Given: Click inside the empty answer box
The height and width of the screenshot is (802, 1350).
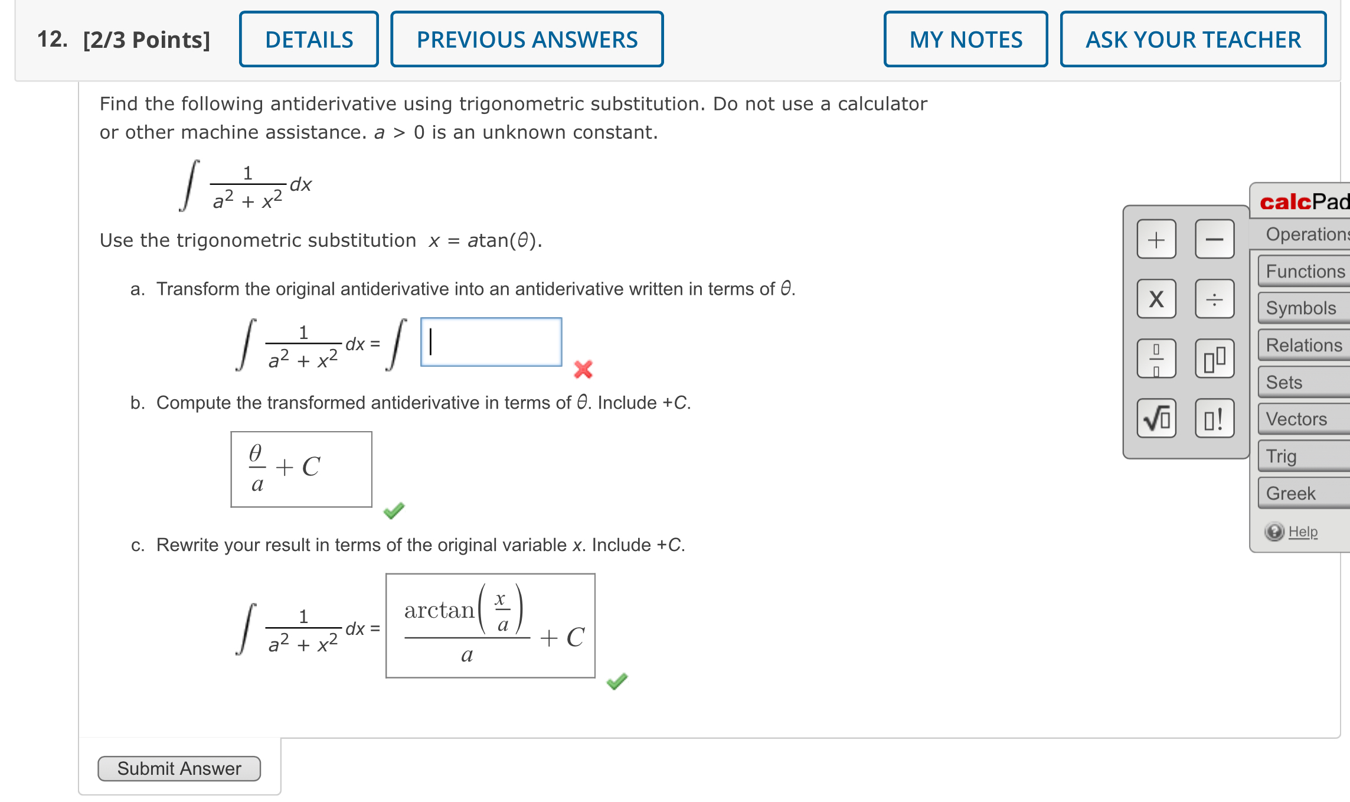Looking at the screenshot, I should tap(490, 343).
